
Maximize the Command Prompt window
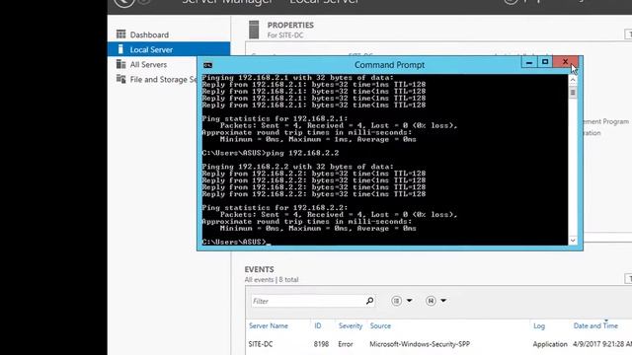coord(545,62)
